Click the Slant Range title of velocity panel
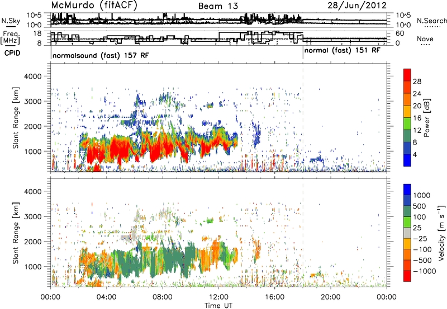The width and height of the screenshot is (447, 309). coord(16,233)
